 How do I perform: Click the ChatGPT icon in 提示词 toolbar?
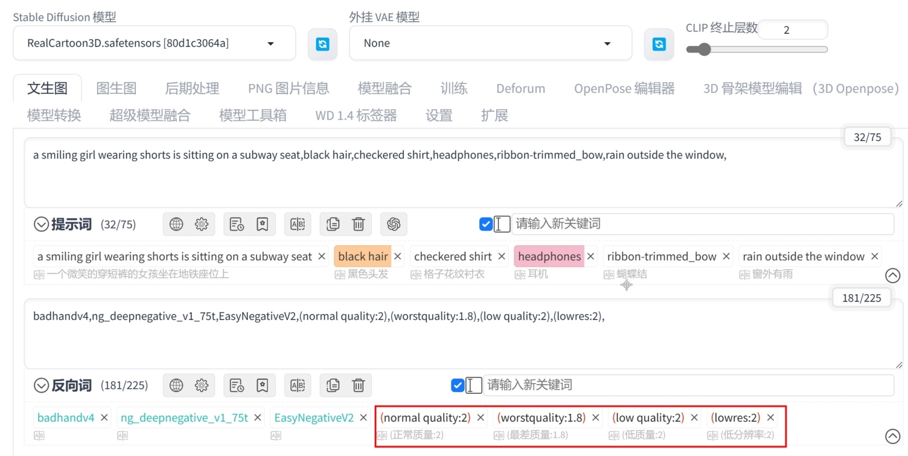pyautogui.click(x=394, y=224)
